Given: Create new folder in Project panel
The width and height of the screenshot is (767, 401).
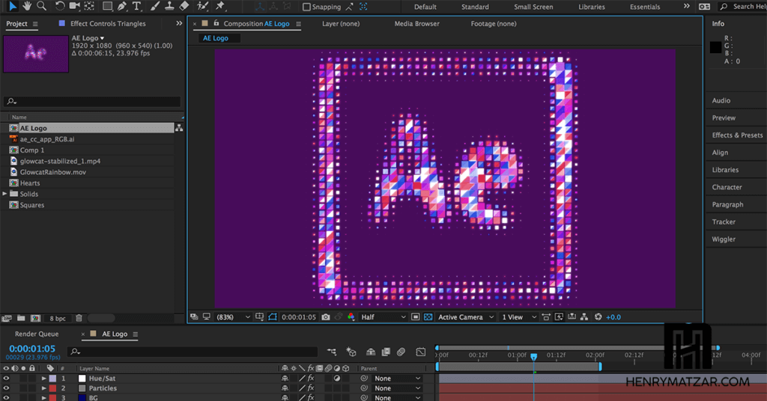Looking at the screenshot, I should [x=21, y=318].
